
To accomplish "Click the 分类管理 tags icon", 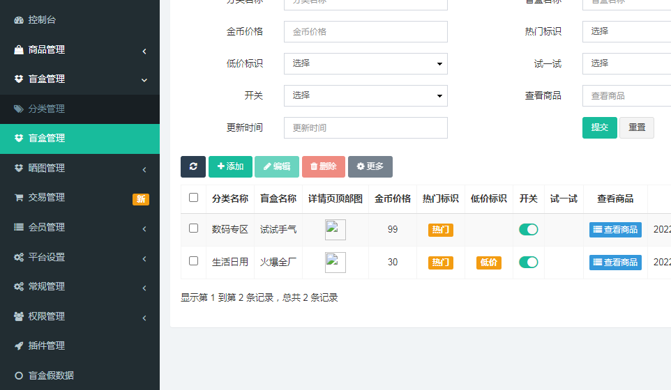I will (19, 109).
